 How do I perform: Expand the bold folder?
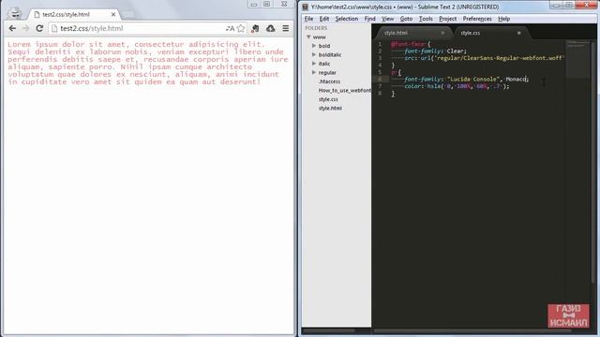[314, 46]
